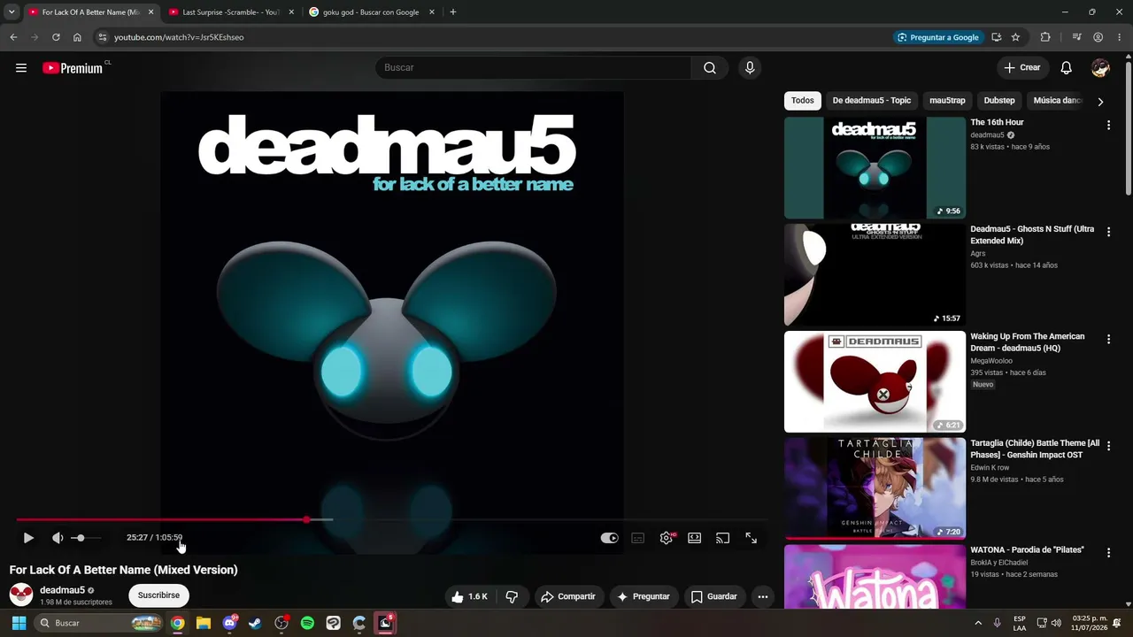This screenshot has width=1133, height=637.
Task: Open Ghosts N Stuff Ultra Extended Mix title
Action: point(1032,235)
